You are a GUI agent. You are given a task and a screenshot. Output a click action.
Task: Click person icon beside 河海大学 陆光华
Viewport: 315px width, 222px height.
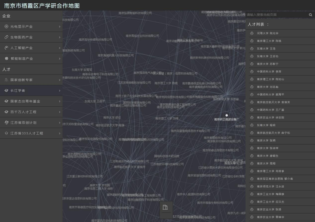252,33
